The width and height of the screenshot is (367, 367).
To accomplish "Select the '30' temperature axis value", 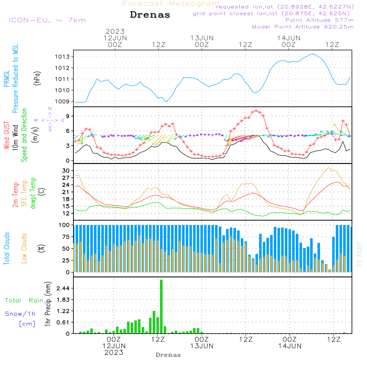I will tap(66, 171).
